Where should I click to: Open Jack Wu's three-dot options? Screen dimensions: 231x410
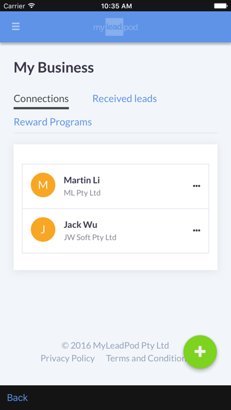196,230
